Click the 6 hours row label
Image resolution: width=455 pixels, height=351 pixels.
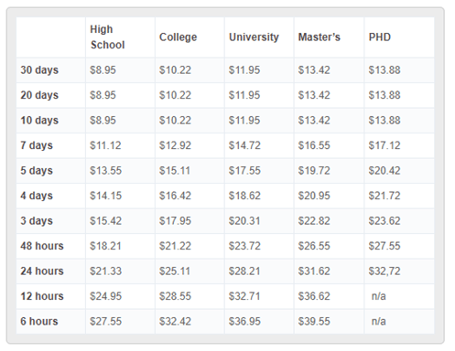coord(39,321)
